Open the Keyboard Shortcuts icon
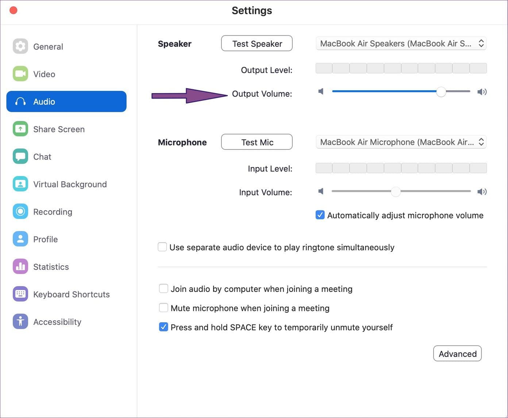The image size is (508, 418). [x=20, y=294]
